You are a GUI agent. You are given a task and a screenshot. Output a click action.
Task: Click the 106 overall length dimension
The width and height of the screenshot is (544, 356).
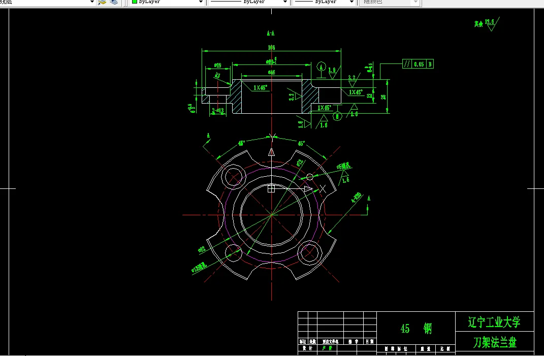[271, 47]
